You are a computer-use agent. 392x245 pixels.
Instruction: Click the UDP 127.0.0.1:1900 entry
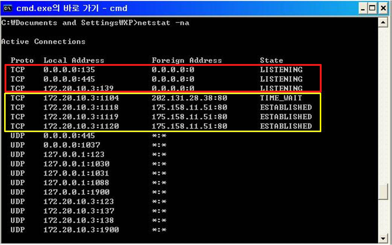coord(76,192)
